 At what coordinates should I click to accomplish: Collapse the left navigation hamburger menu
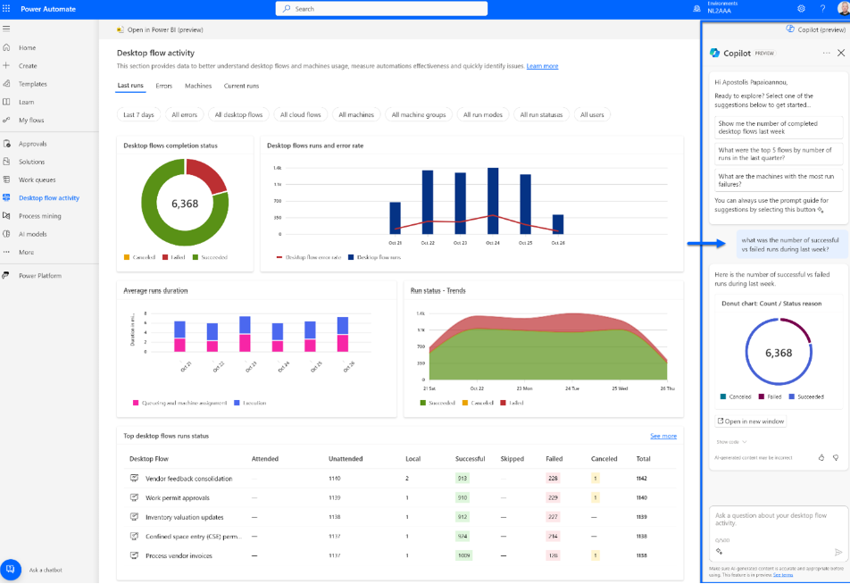tap(7, 29)
